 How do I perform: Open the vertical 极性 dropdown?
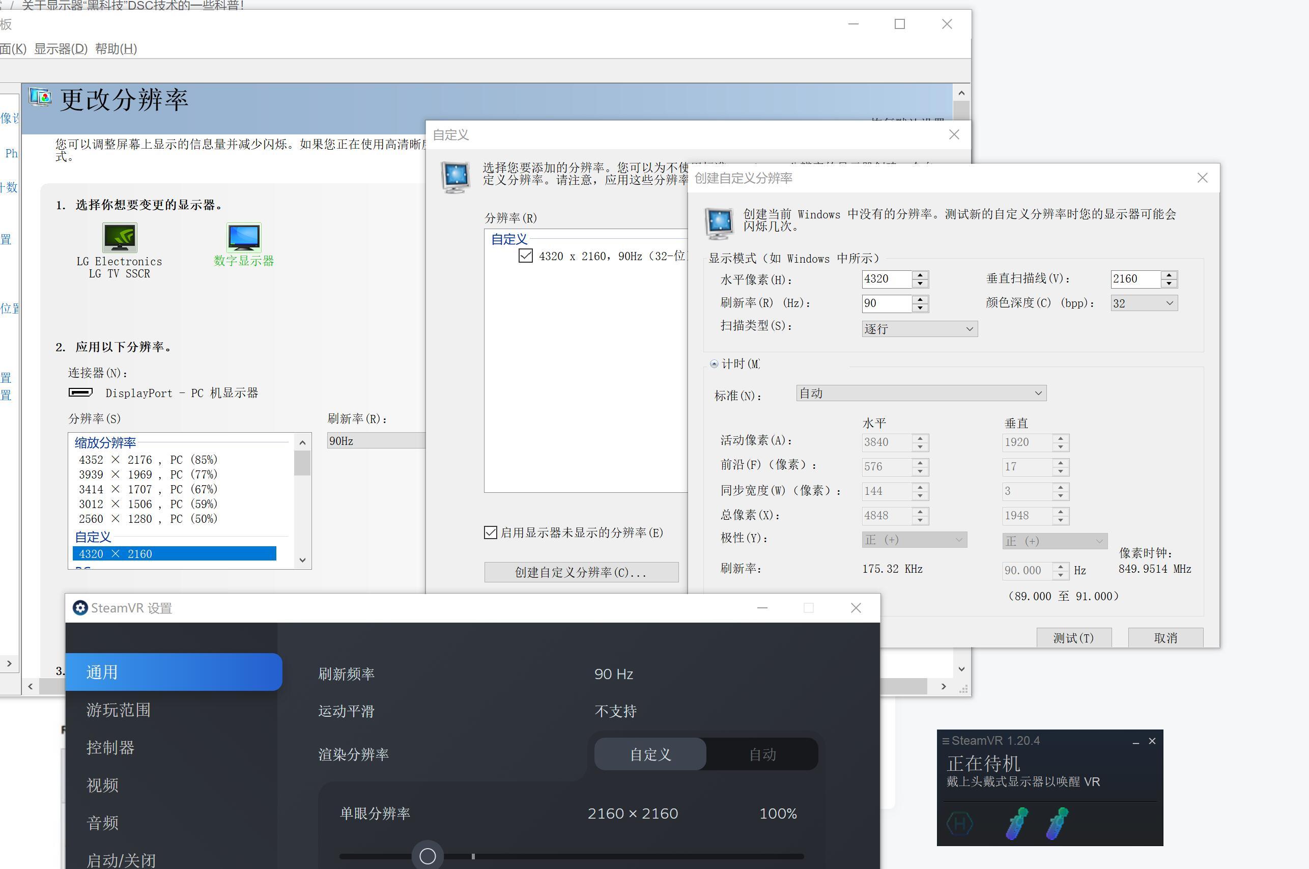(1055, 542)
